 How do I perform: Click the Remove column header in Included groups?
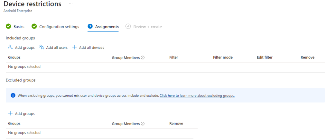point(307,57)
